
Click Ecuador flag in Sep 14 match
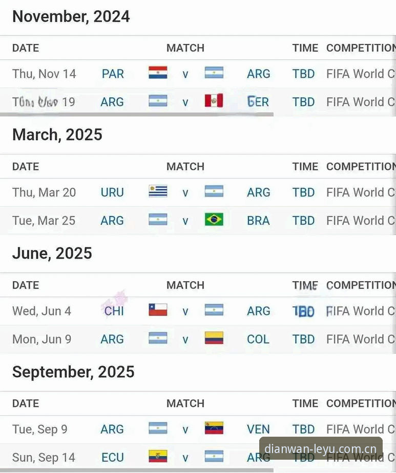point(158,456)
